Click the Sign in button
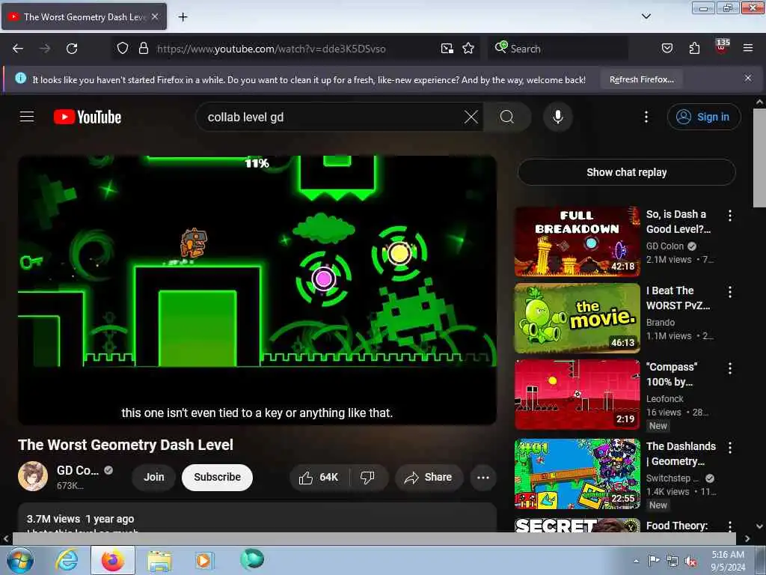766x575 pixels. [704, 117]
